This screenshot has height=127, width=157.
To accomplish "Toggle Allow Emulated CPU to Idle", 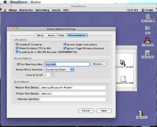I will point(17,48).
